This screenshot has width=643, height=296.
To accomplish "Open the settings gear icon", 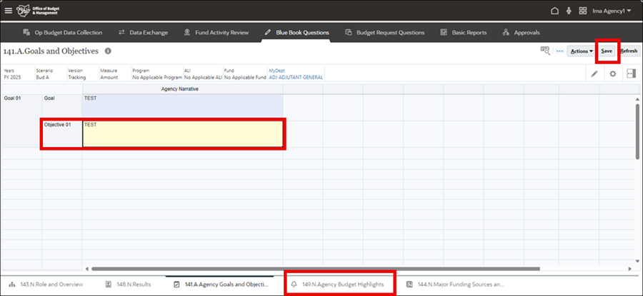I will (612, 73).
